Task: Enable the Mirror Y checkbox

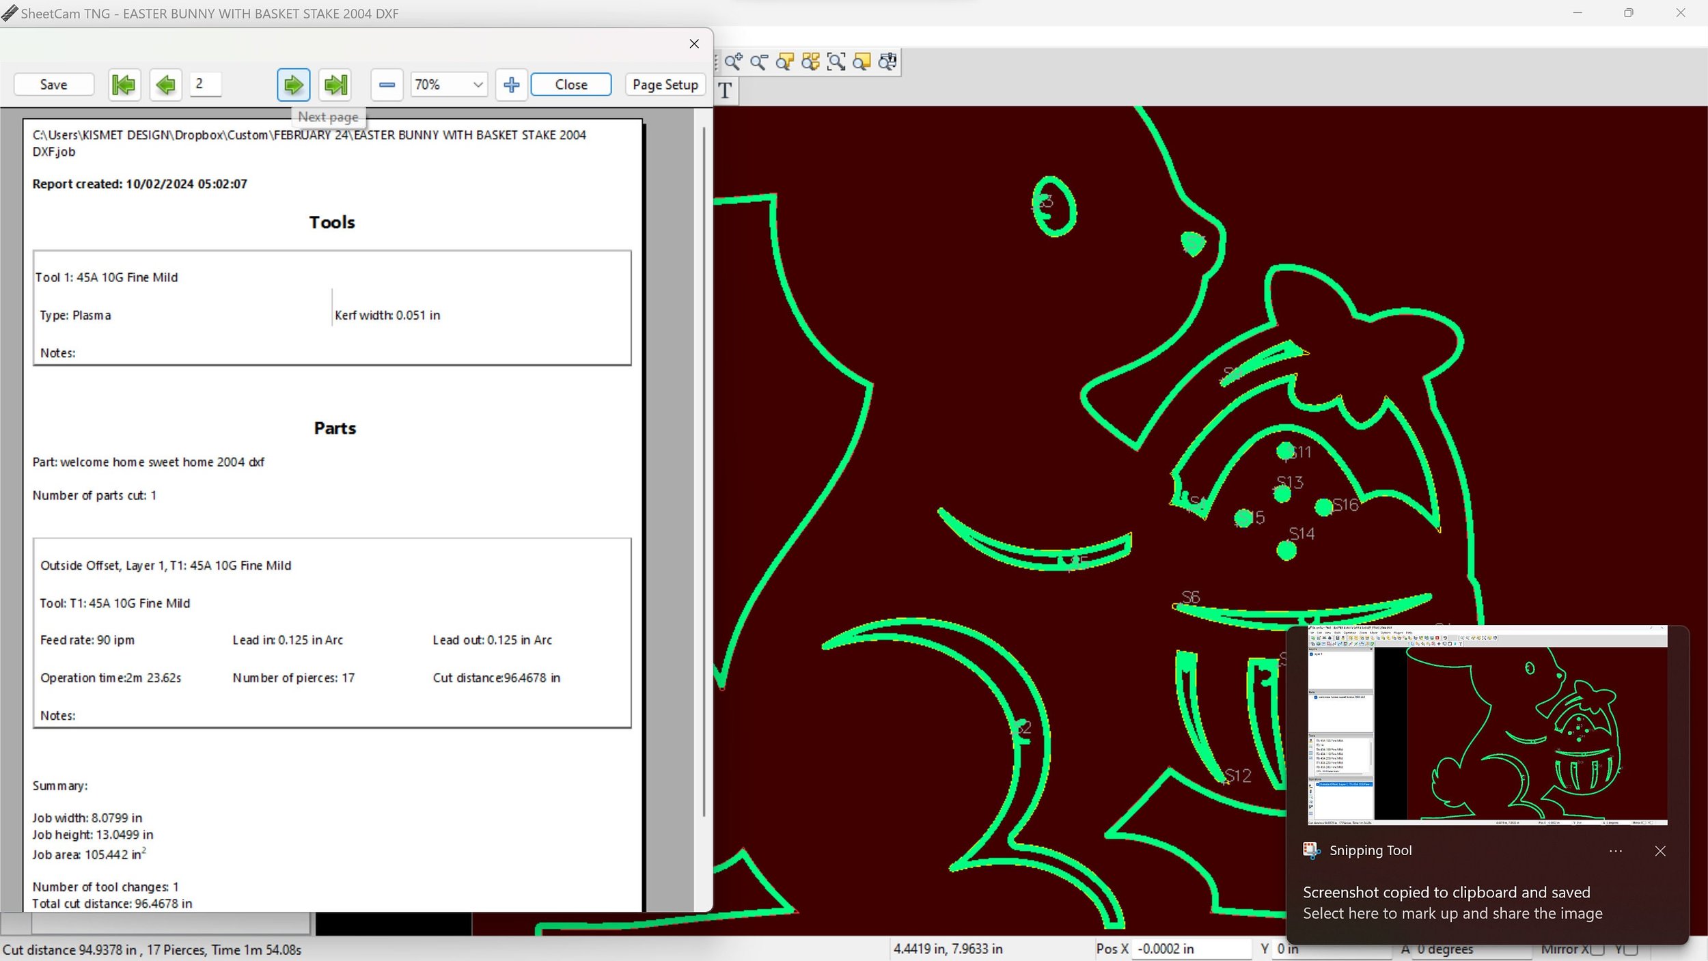Action: (x=1630, y=949)
